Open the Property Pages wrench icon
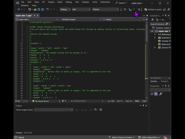 click(x=161, y=94)
